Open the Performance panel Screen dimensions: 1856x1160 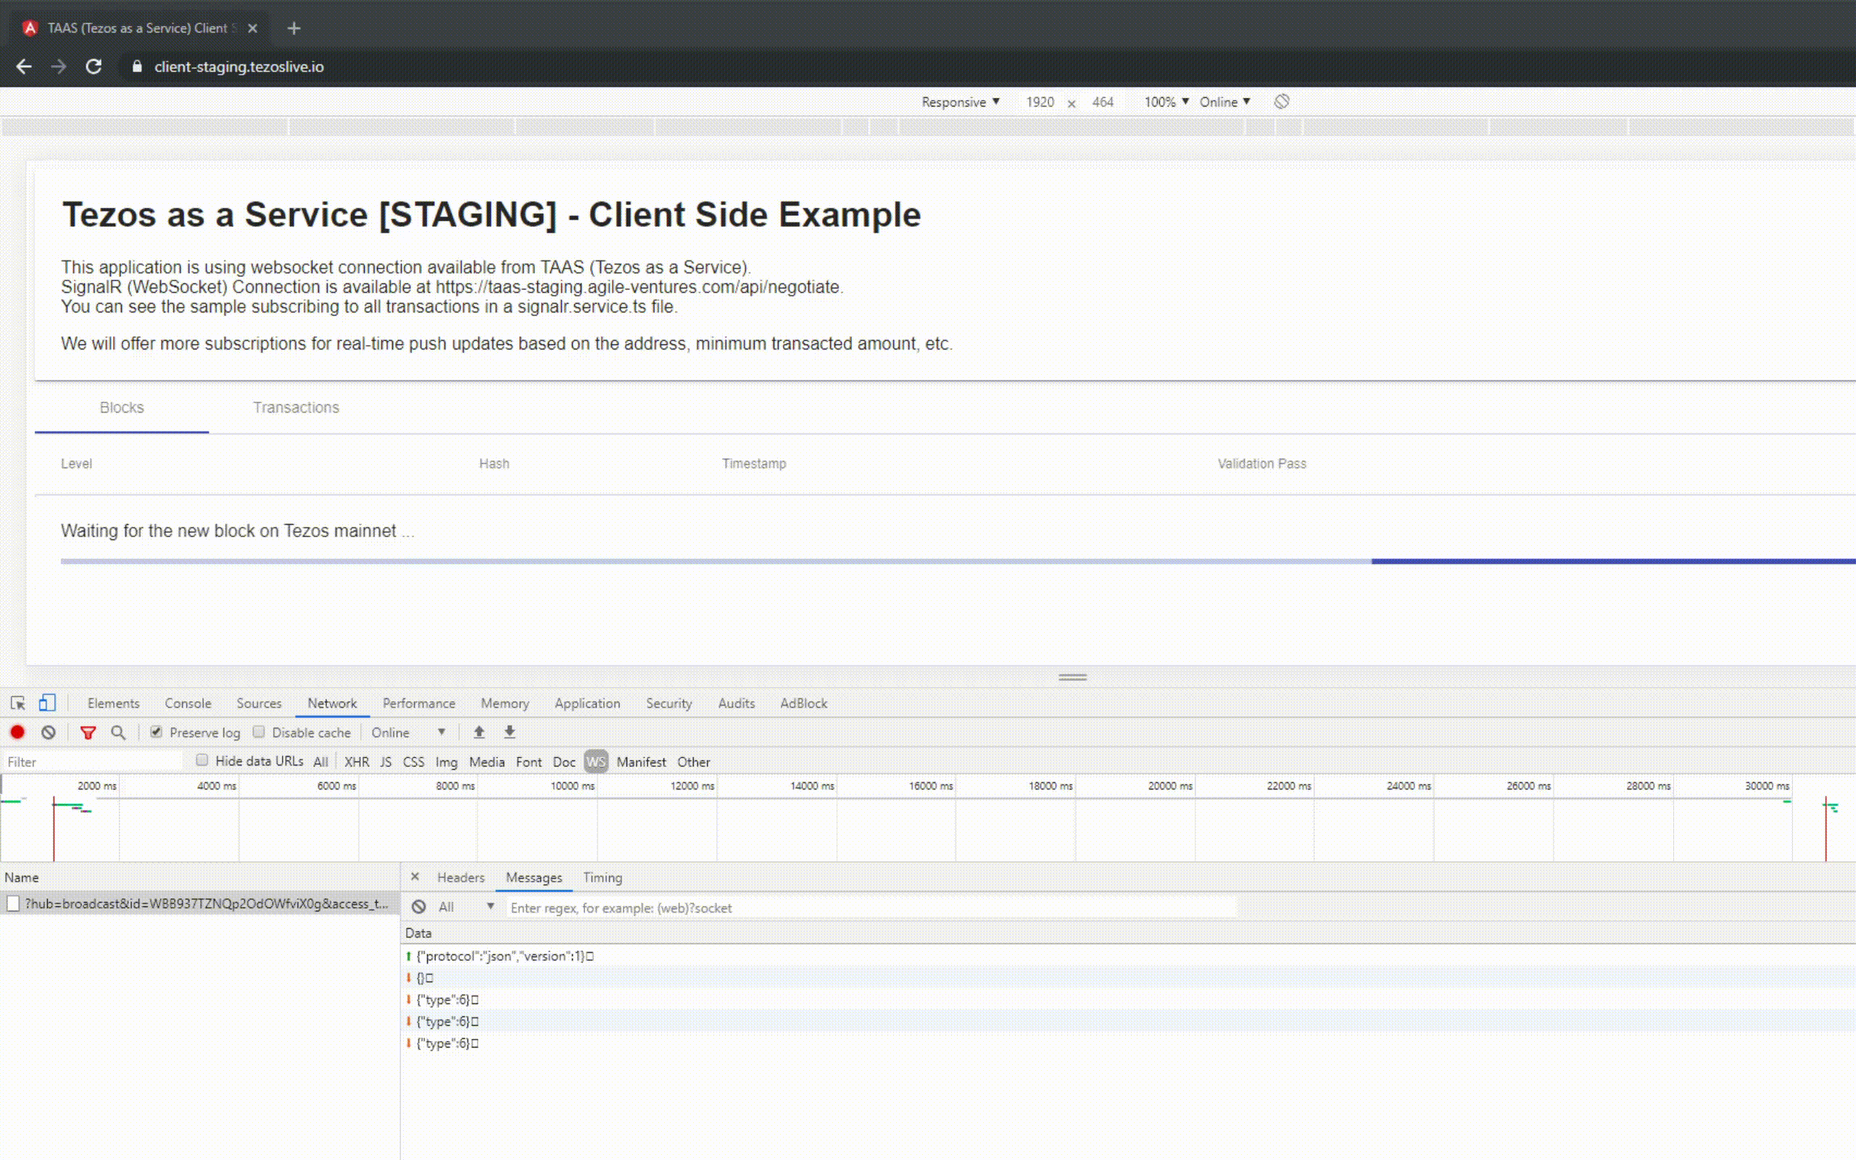[419, 703]
